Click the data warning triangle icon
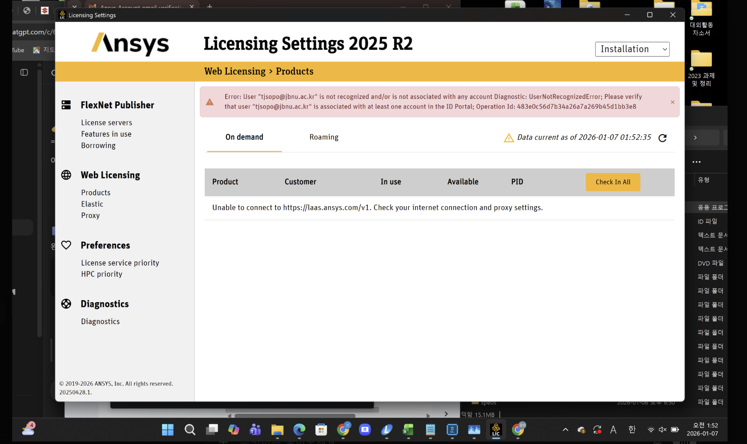Viewport: 747px width, 444px height. tap(508, 138)
